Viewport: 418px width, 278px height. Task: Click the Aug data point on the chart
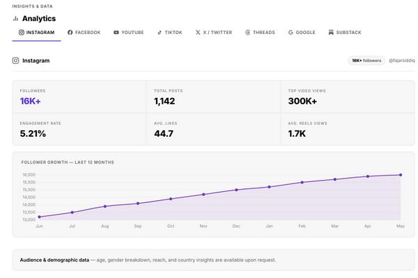[x=105, y=206]
